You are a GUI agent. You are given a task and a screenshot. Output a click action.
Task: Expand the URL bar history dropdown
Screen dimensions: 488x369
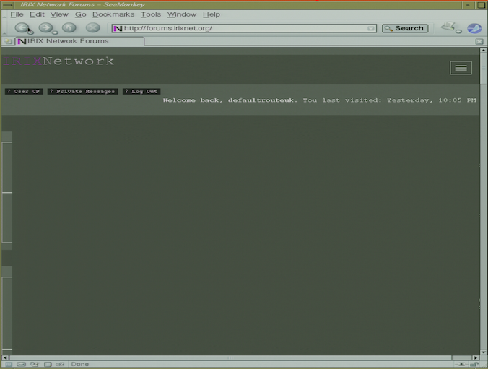[370, 28]
